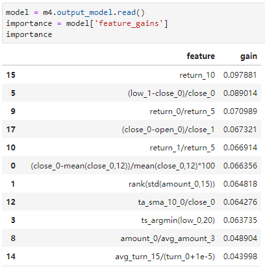Click the code cell input area
Screen dimensions: 265x267
133,23
